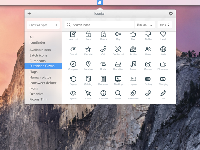Click the Iconjar menu bar icon
This screenshot has width=200, height=150.
[x=100, y=2]
